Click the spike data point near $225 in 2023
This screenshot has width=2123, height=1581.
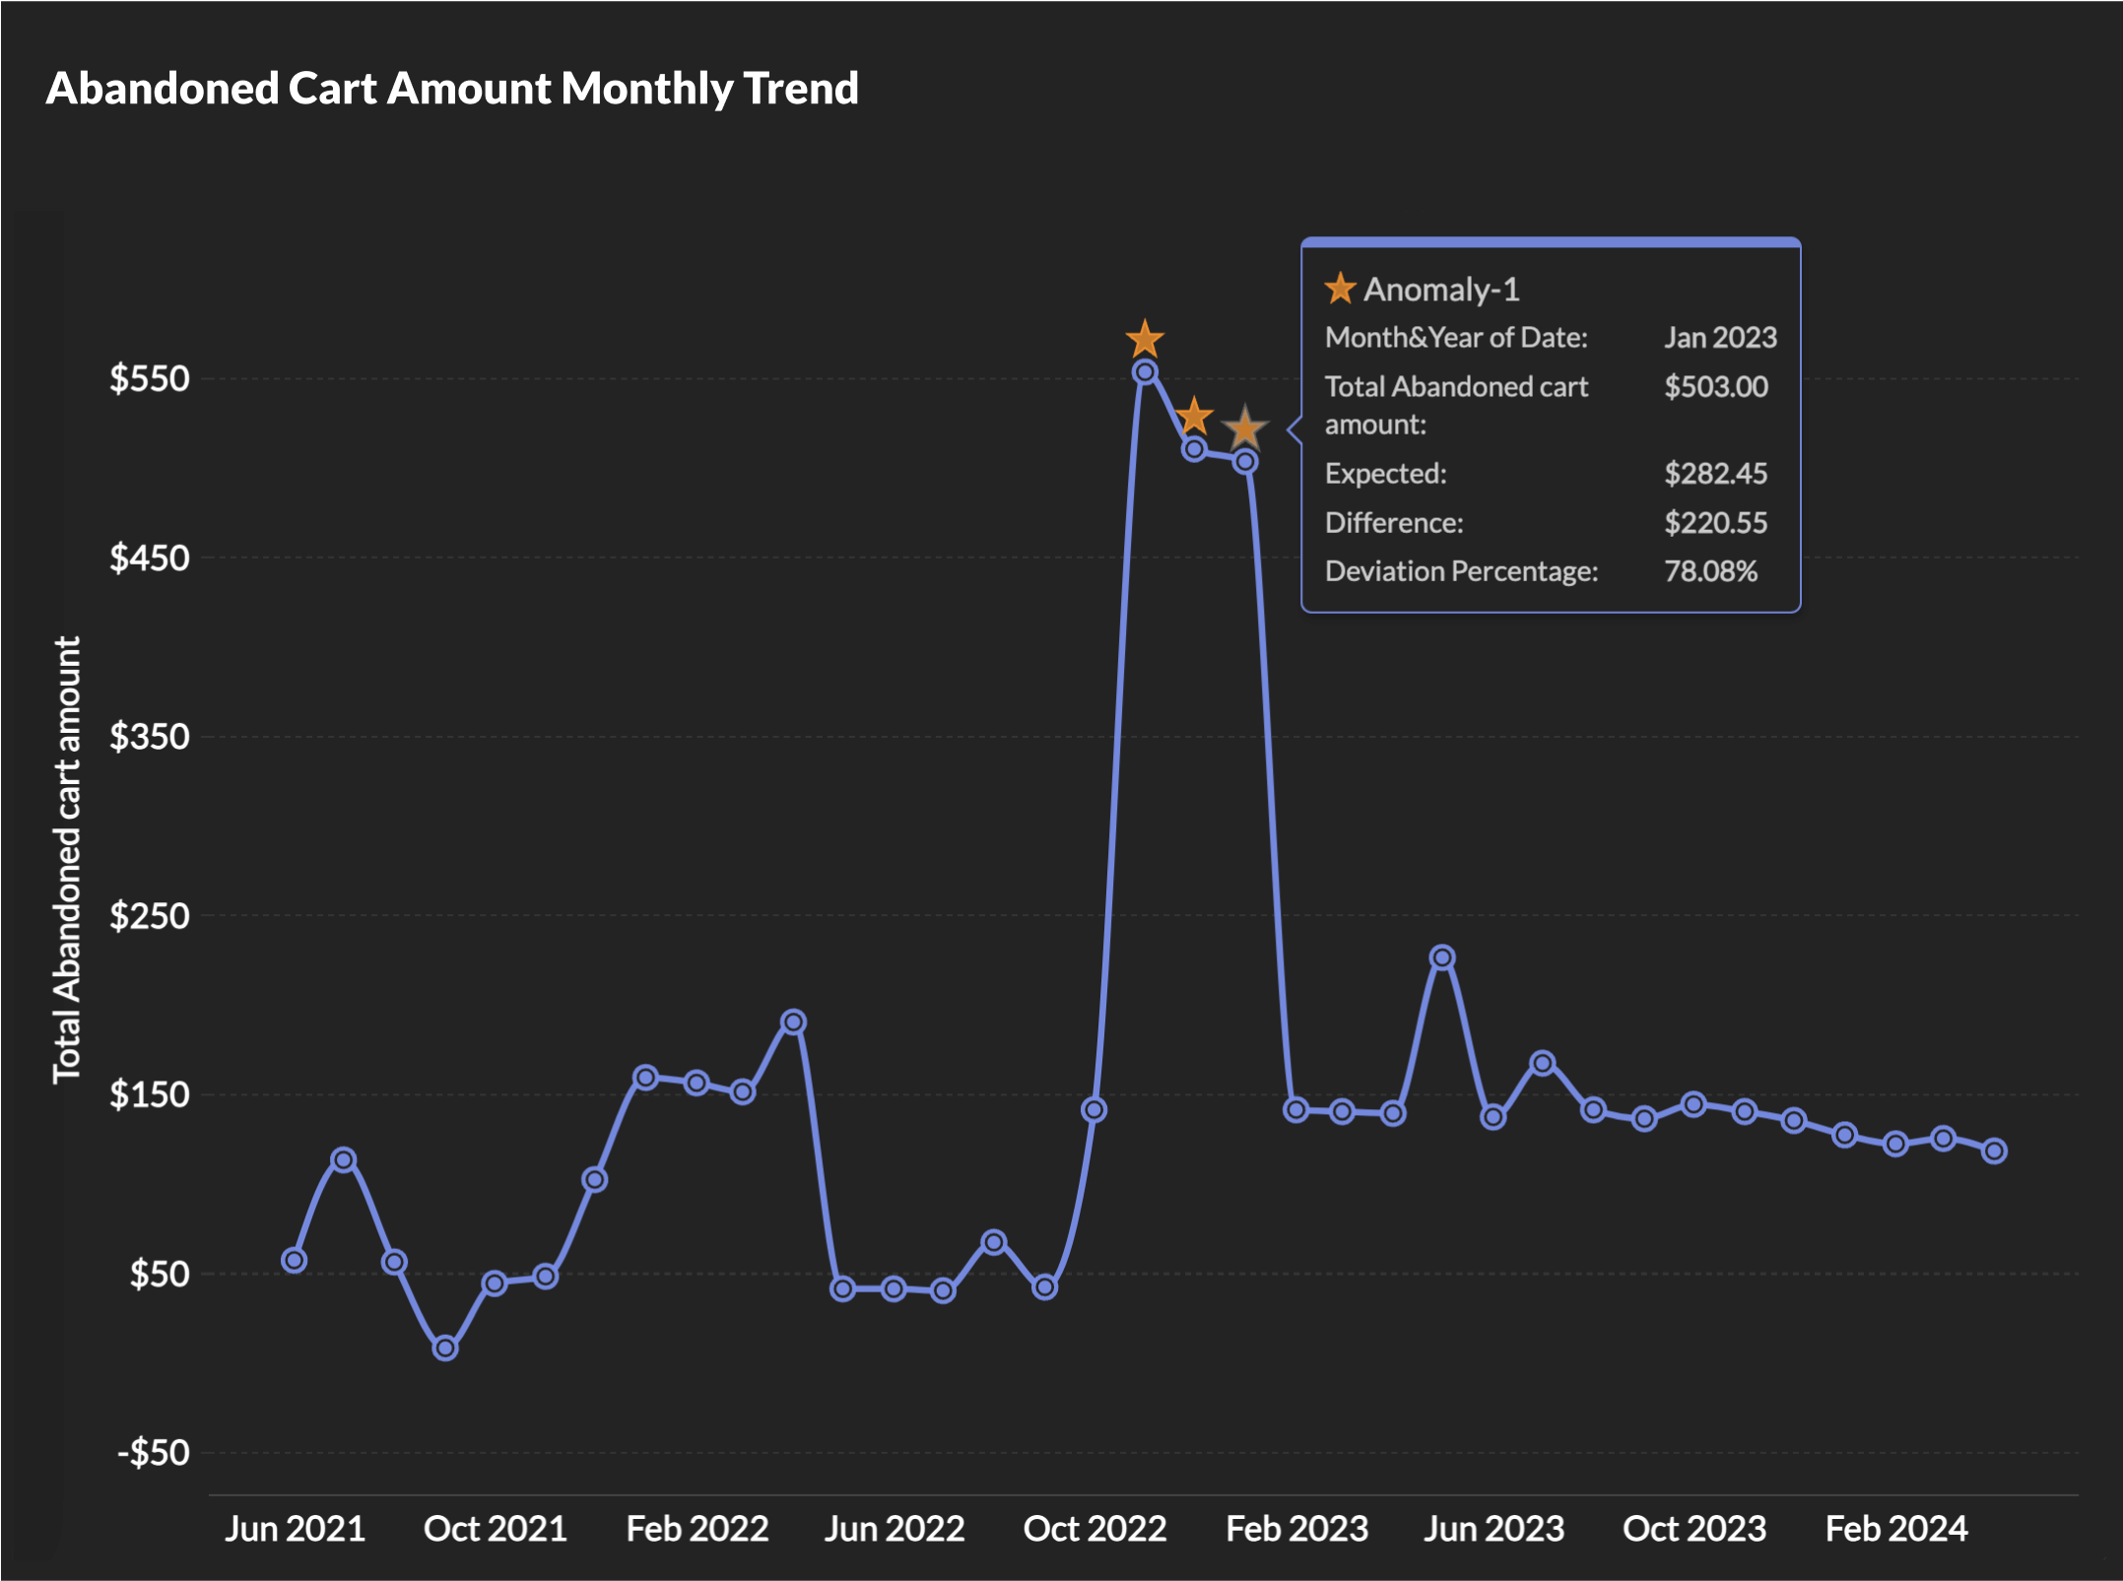1442,957
